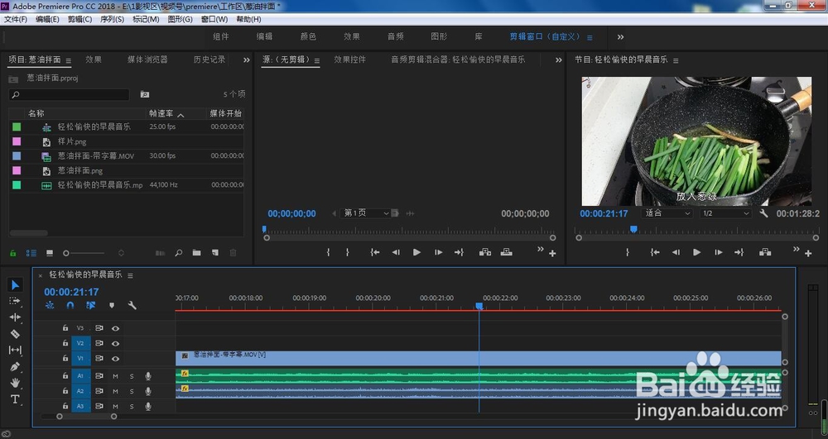Open 历史记录 tab in project panel

pyautogui.click(x=209, y=60)
